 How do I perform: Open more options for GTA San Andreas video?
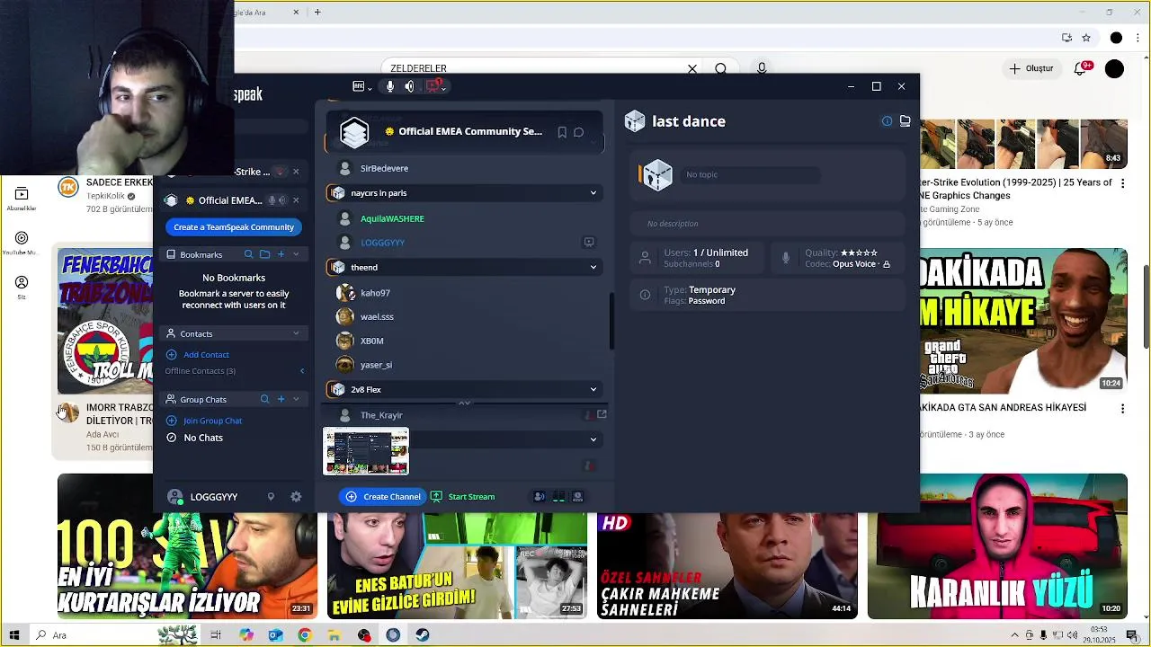point(1122,409)
